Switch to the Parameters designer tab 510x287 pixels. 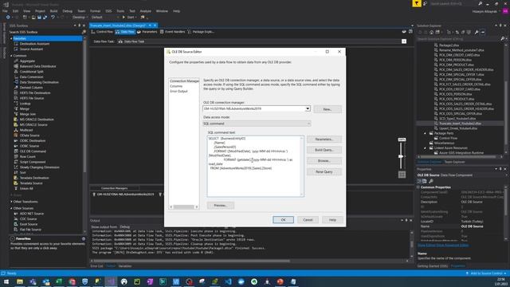[x=147, y=32]
